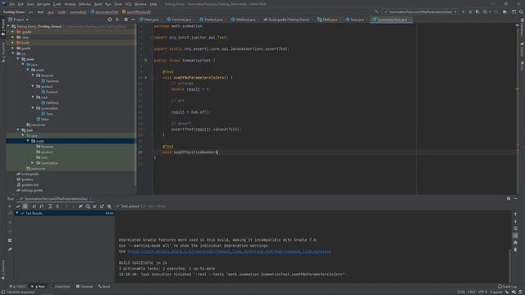Click the Build hammer icon in toolbar
The height and width of the screenshot is (295, 525).
pos(377,11)
